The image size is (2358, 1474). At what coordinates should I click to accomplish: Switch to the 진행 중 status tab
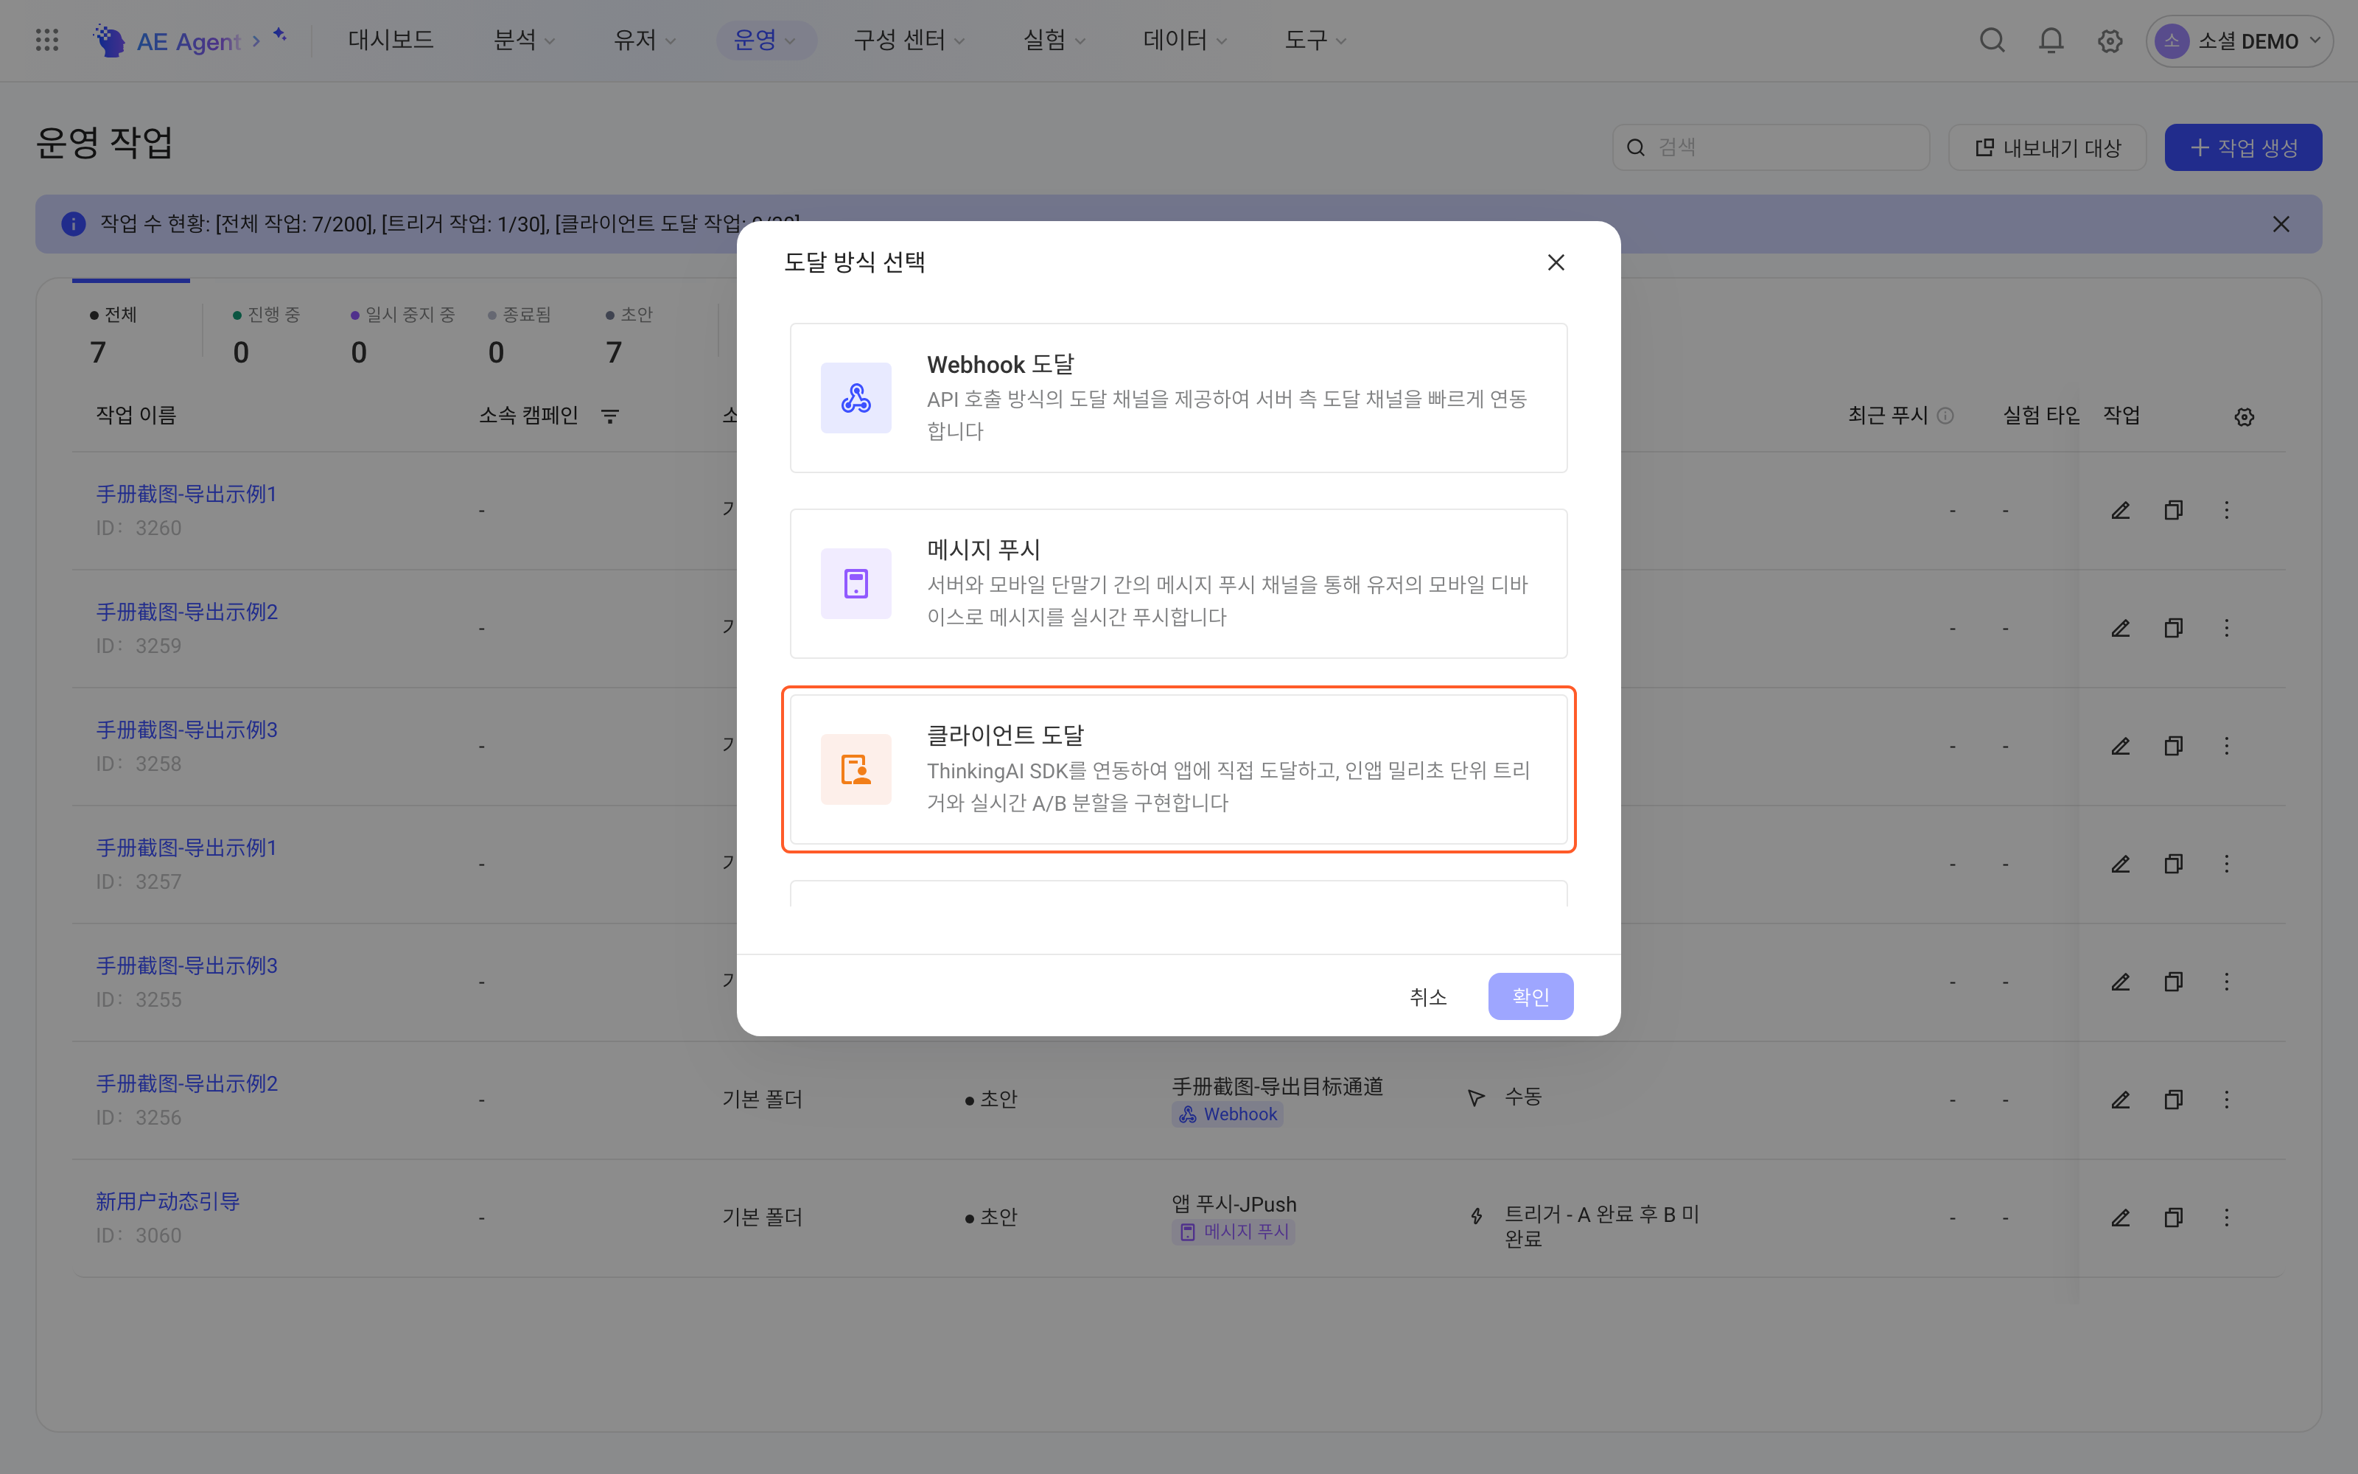click(x=266, y=333)
